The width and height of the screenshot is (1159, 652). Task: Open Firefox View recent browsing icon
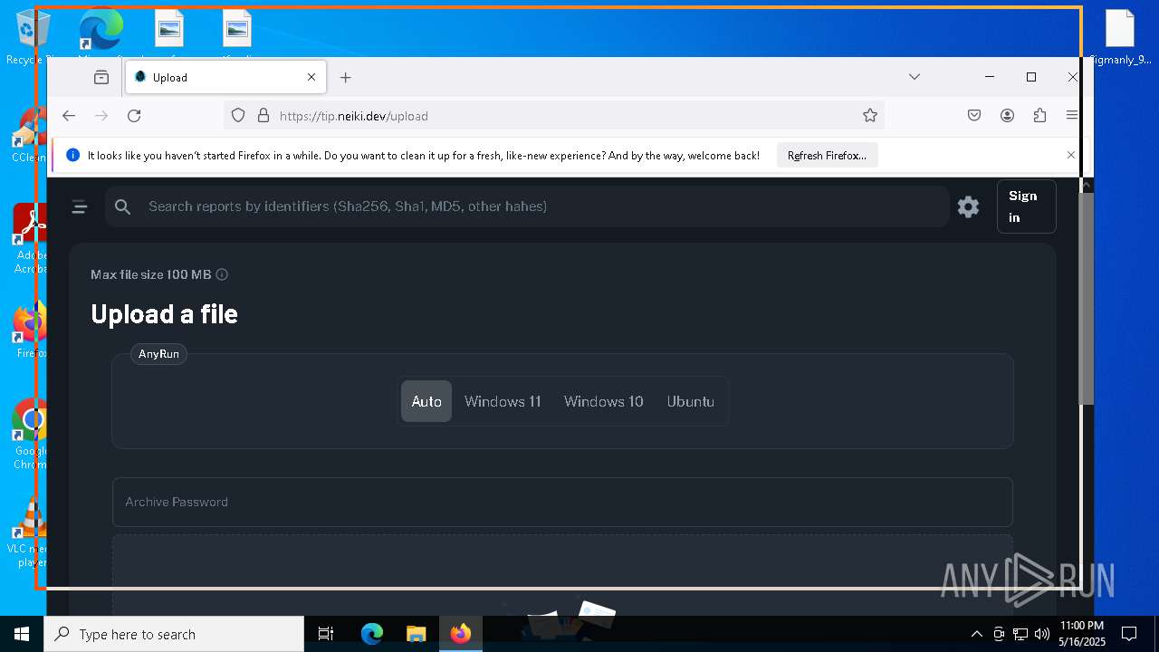tap(101, 78)
